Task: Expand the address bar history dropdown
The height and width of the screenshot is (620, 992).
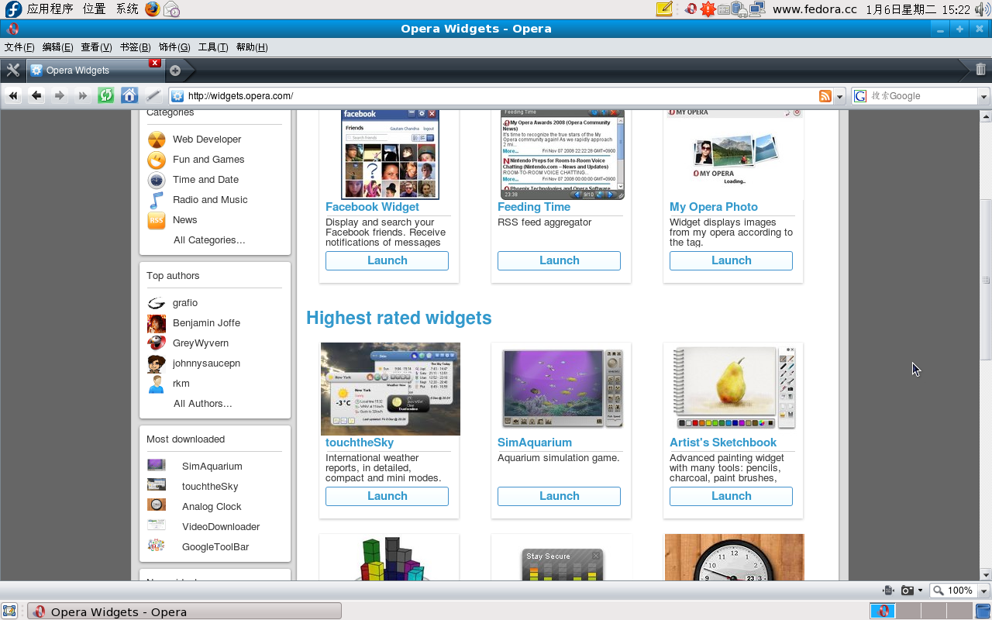Action: click(x=840, y=96)
